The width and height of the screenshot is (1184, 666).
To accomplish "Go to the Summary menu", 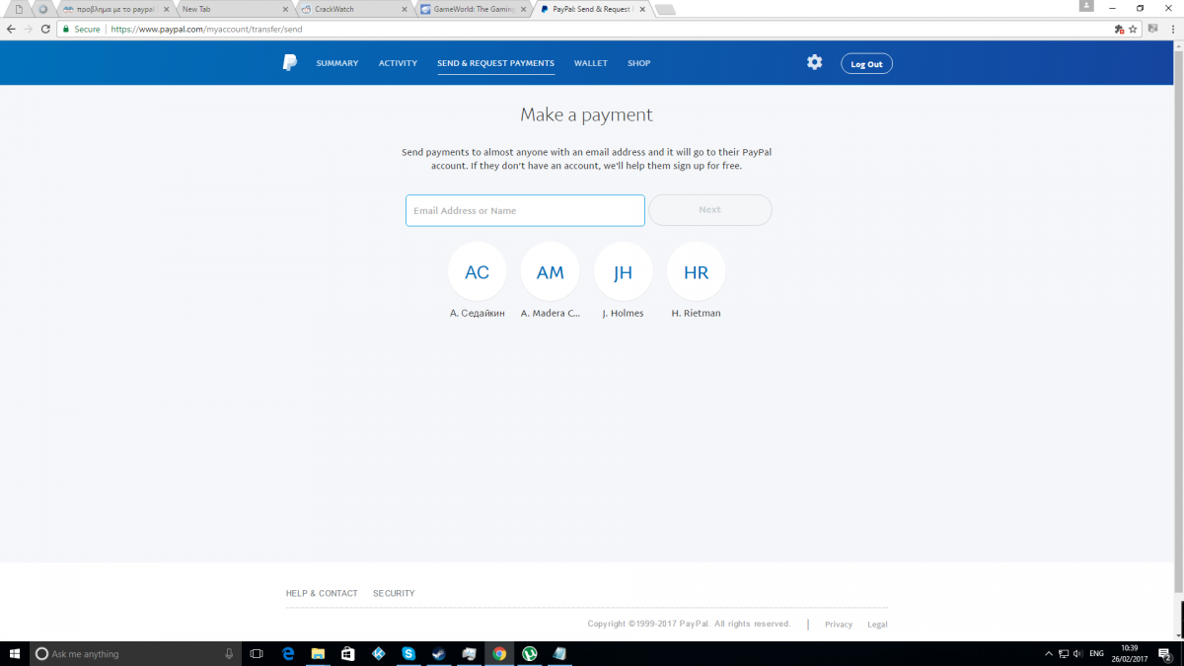I will pyautogui.click(x=337, y=63).
